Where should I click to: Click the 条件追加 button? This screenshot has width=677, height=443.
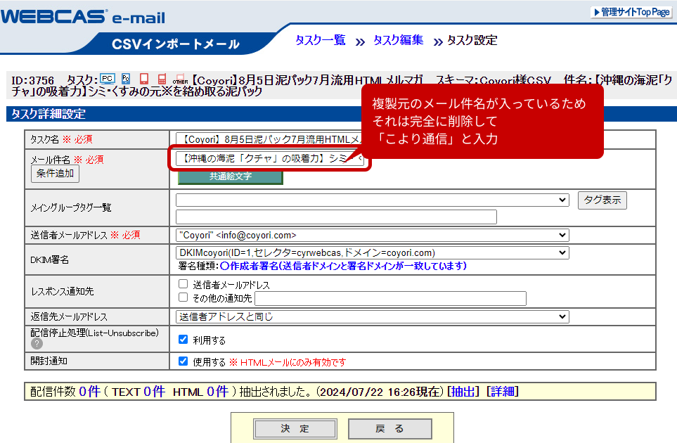pos(56,174)
